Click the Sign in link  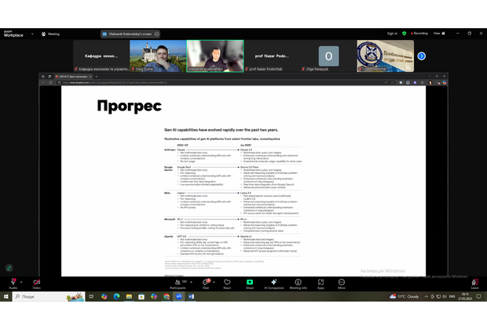point(392,34)
